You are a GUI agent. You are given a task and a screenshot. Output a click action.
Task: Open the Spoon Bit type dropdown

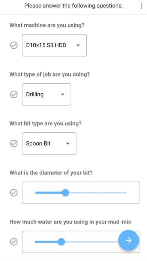49,144
